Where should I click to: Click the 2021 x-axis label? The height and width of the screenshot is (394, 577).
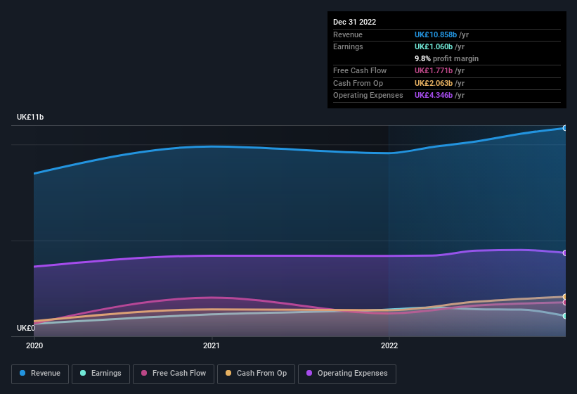click(212, 345)
